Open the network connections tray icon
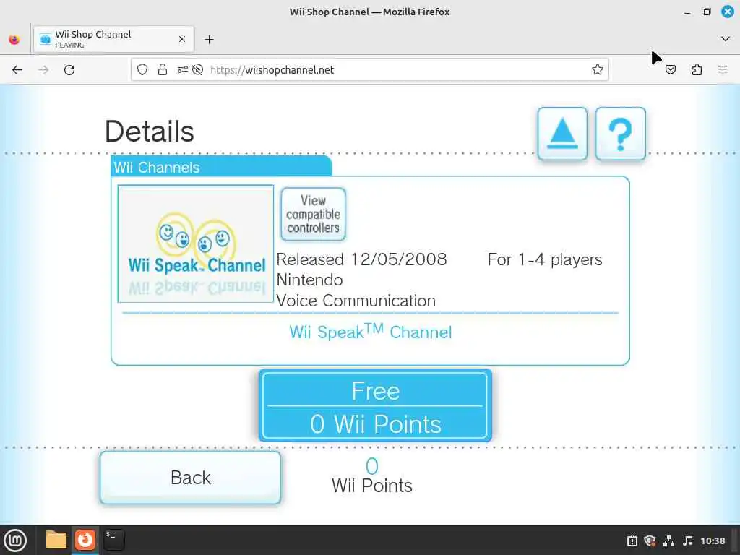This screenshot has width=740, height=555. [668, 541]
